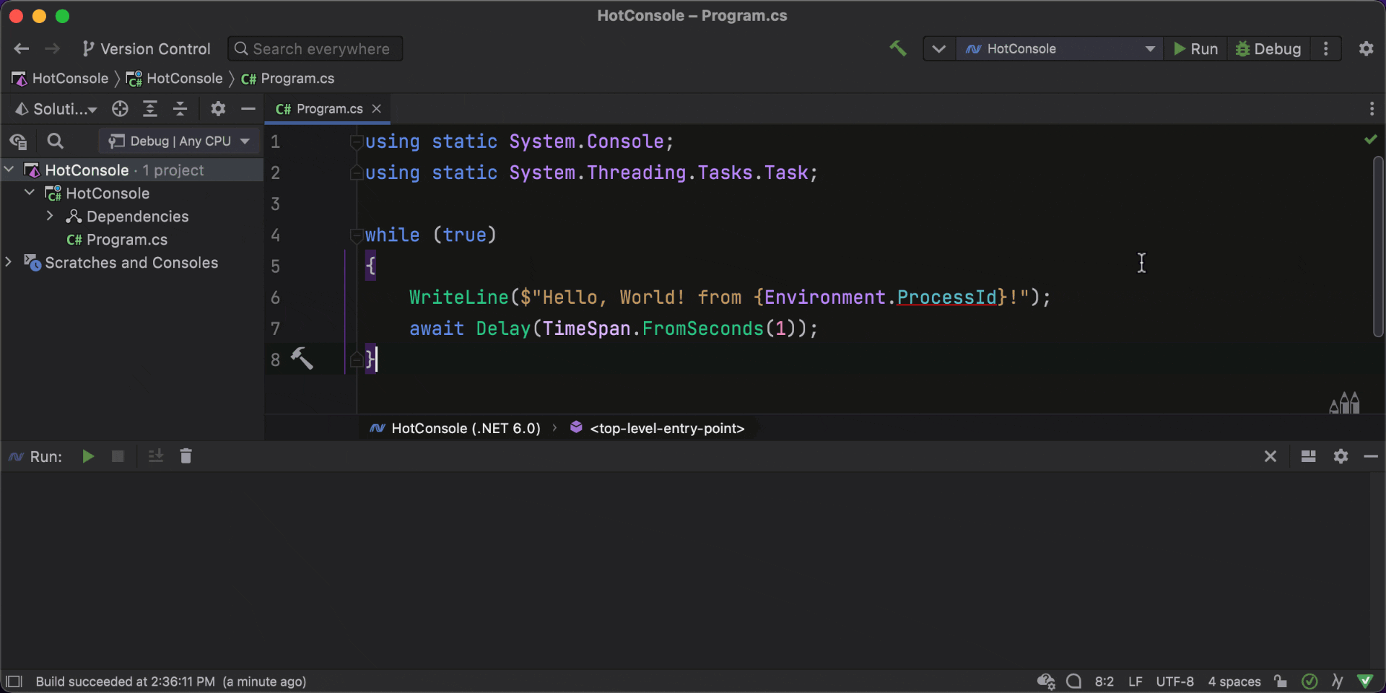Expand the Scratches and Consoles node
This screenshot has width=1386, height=693.
coord(9,263)
